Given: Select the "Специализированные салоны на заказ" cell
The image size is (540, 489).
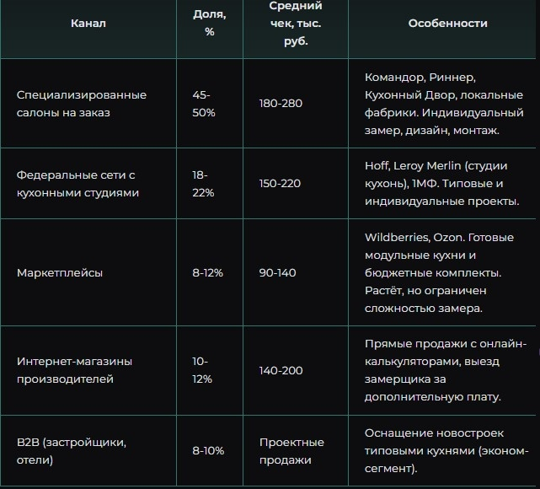Looking at the screenshot, I should (82, 104).
